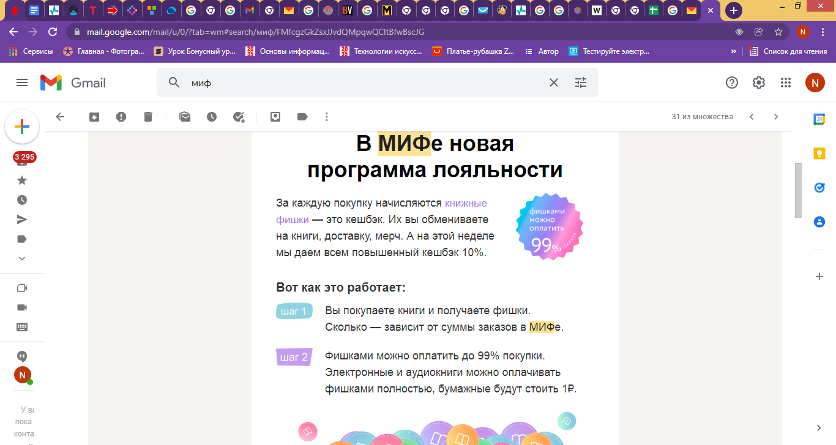Click the 99% sticker image
This screenshot has height=445, width=836.
click(549, 227)
